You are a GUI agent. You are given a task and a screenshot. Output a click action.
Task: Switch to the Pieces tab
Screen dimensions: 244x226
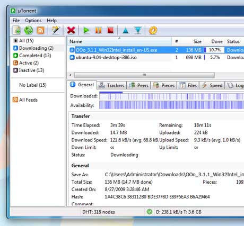coord(164,85)
